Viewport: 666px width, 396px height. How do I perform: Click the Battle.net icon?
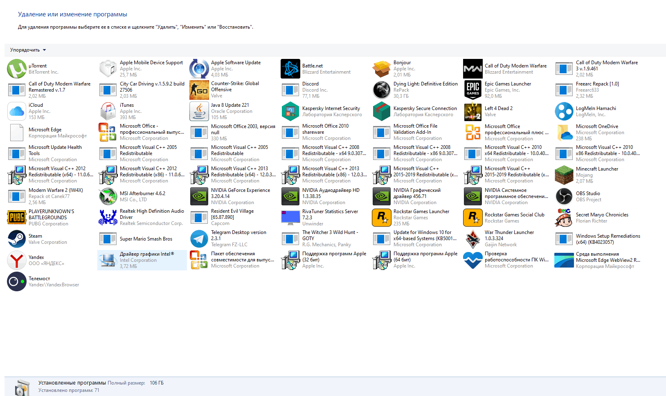(290, 69)
